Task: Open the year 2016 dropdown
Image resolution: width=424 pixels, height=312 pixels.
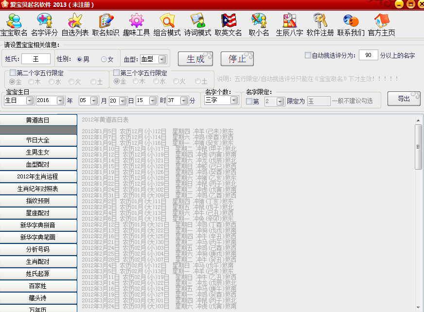Action: click(61, 101)
